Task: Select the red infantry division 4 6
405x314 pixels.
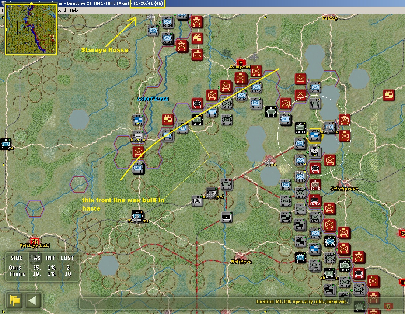Action: point(226,87)
